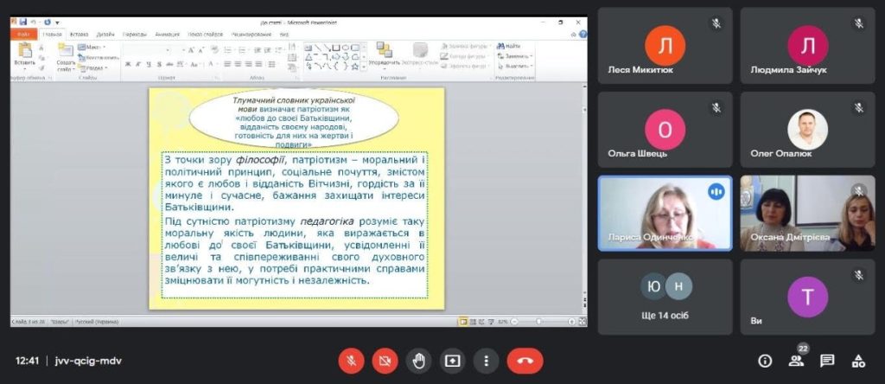Unmute the microphone in the call bar

[x=351, y=360]
